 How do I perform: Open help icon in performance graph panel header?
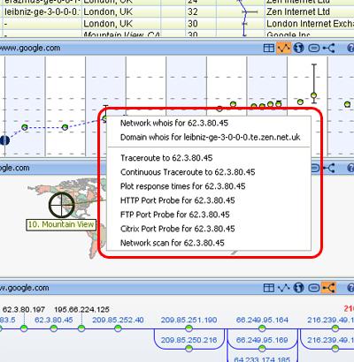tap(350, 48)
